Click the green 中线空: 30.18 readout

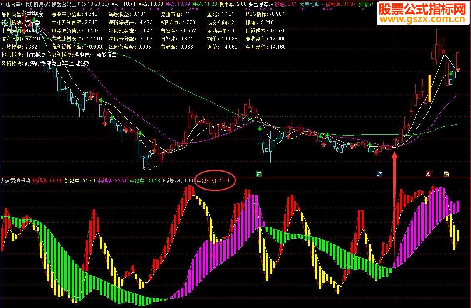145,181
